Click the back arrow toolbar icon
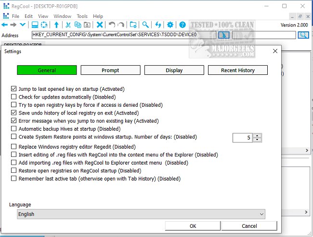 pyautogui.click(x=5, y=25)
